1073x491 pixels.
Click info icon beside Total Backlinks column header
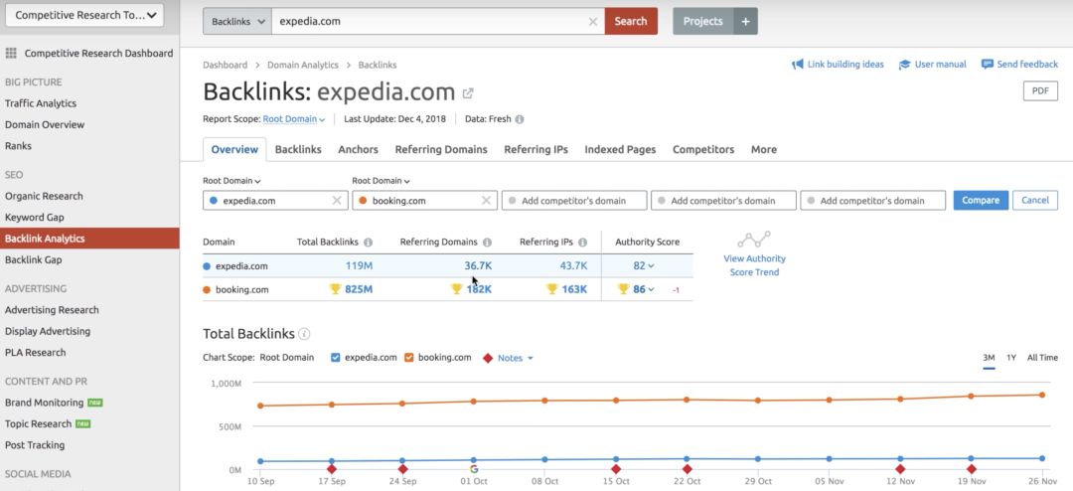pyautogui.click(x=369, y=242)
